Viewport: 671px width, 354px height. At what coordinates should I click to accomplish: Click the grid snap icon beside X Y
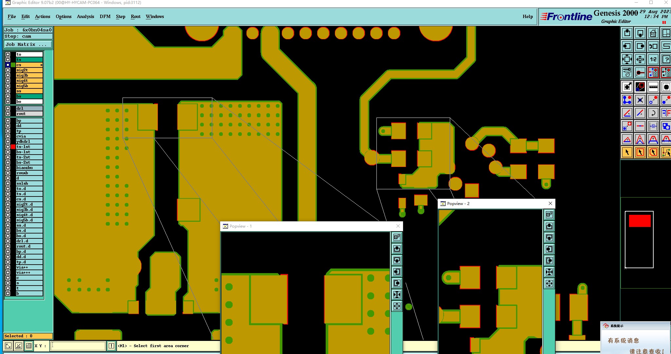29,346
